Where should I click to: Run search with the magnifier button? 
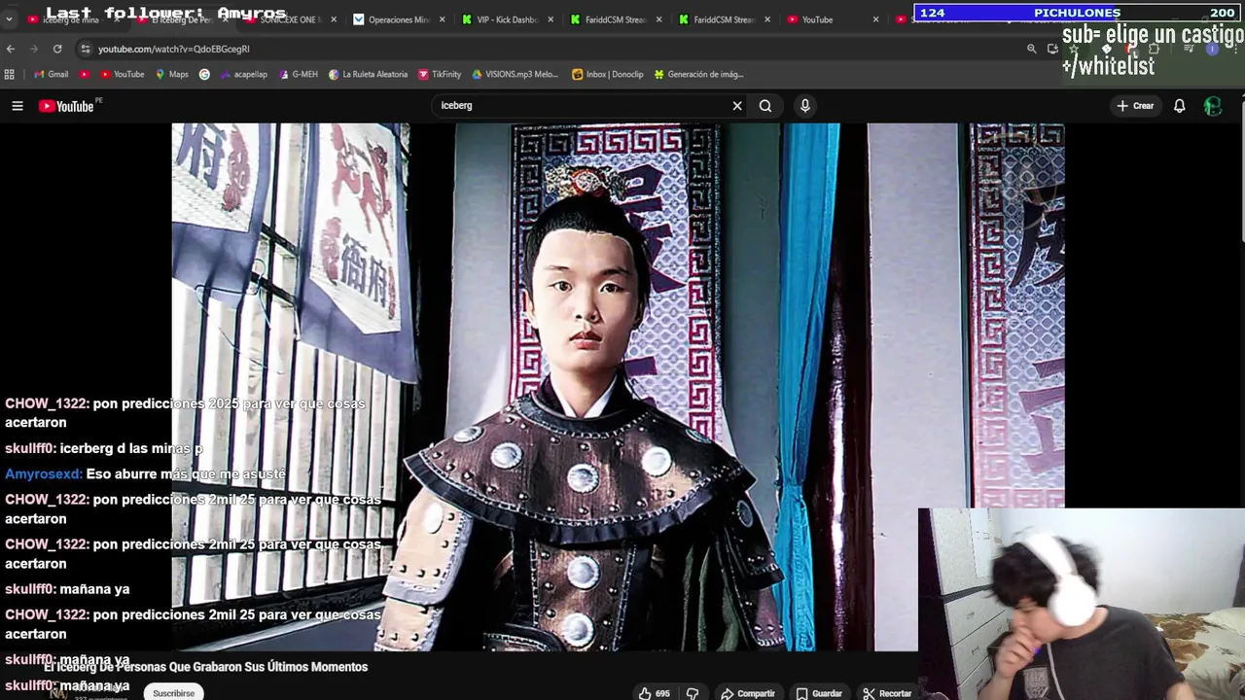pos(765,106)
